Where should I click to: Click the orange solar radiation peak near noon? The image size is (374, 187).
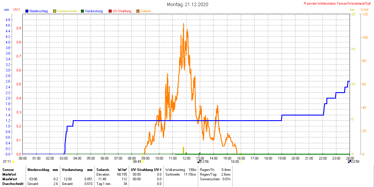click(183, 25)
